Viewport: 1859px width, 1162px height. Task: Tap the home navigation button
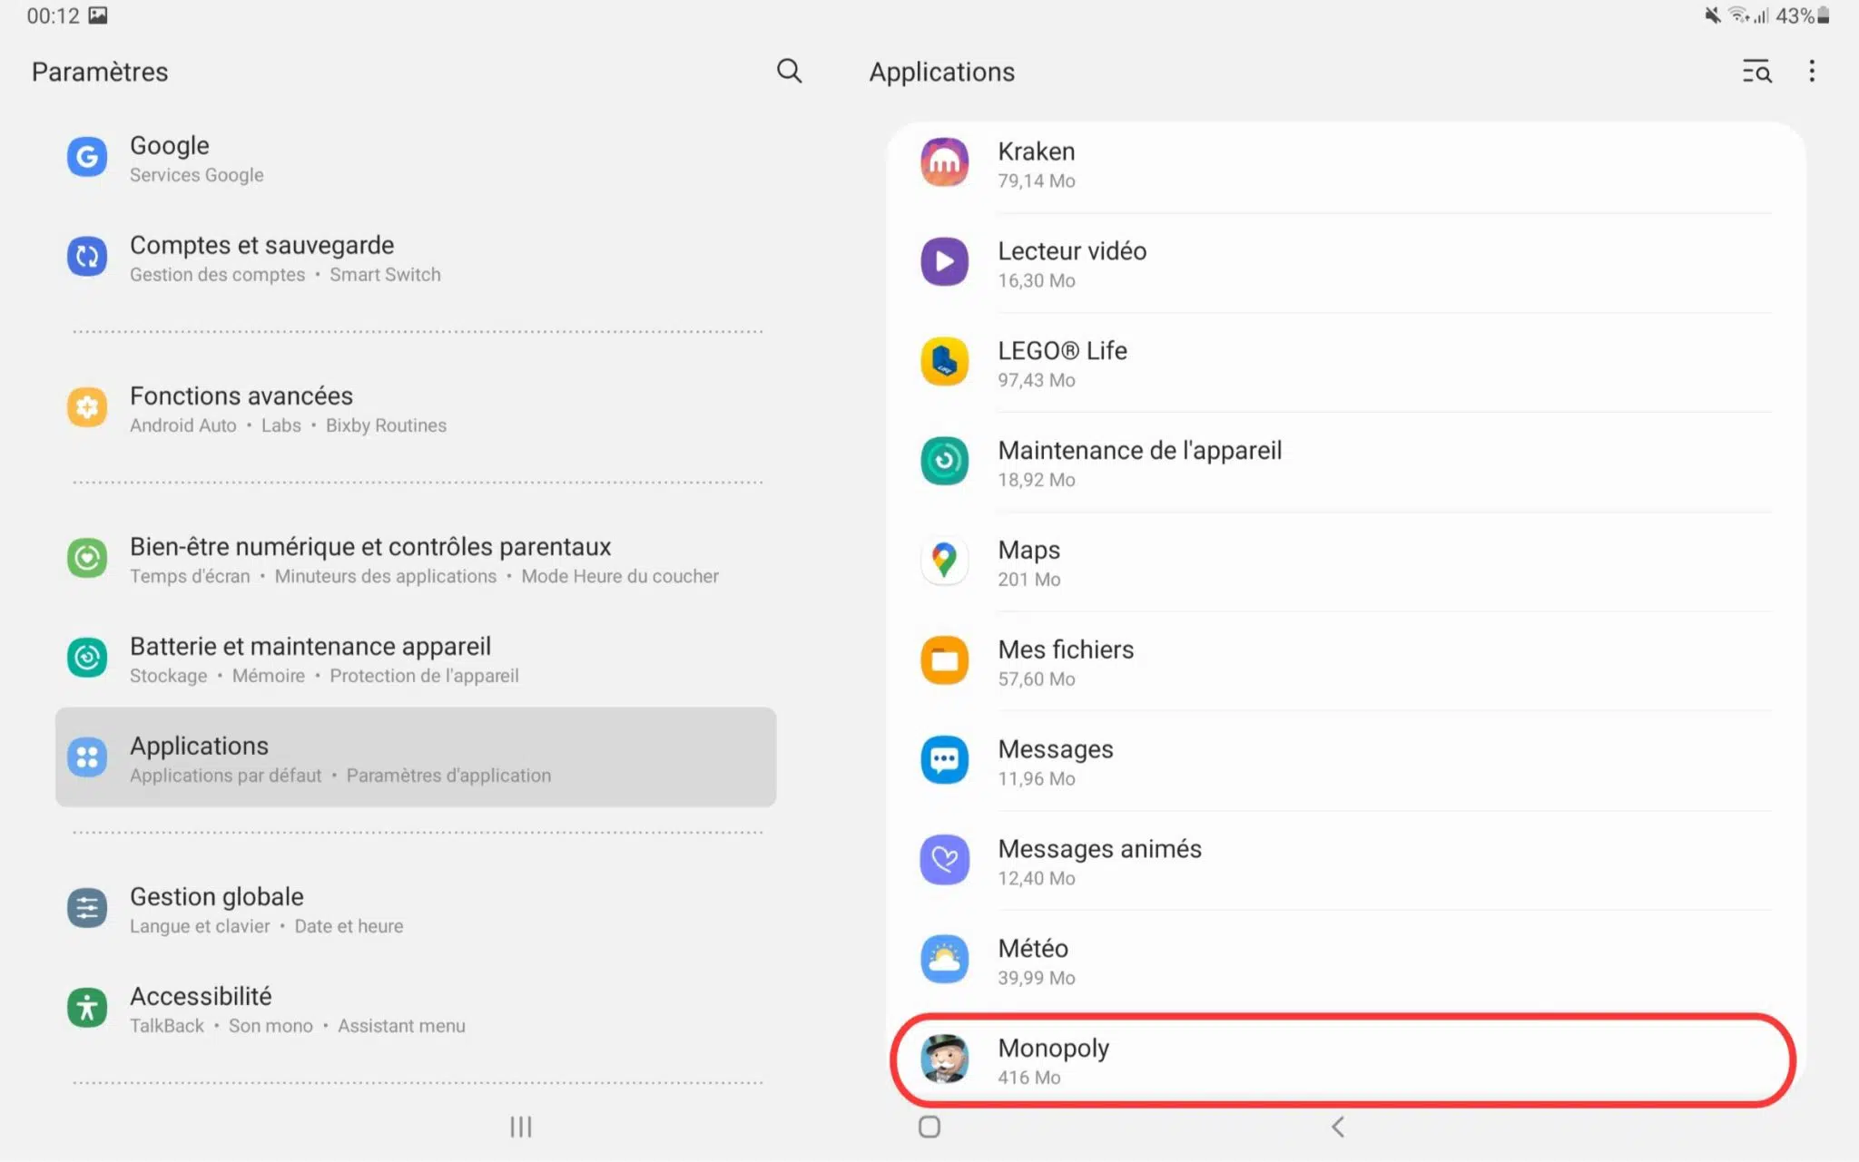(929, 1127)
